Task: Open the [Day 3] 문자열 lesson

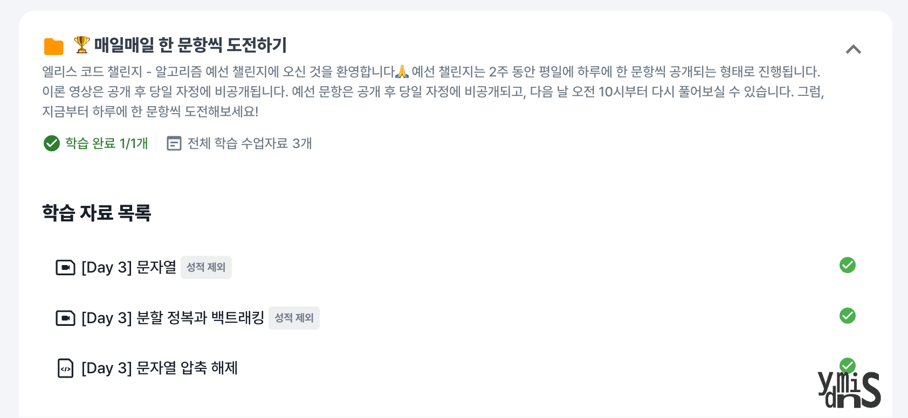Action: [x=129, y=267]
